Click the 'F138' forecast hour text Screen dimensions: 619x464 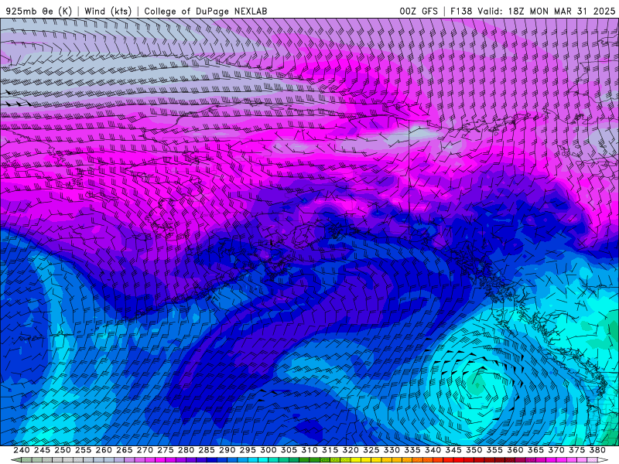461,11
